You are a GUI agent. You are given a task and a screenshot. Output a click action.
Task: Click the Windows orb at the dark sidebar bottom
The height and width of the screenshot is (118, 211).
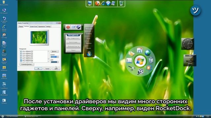(x=89, y=54)
